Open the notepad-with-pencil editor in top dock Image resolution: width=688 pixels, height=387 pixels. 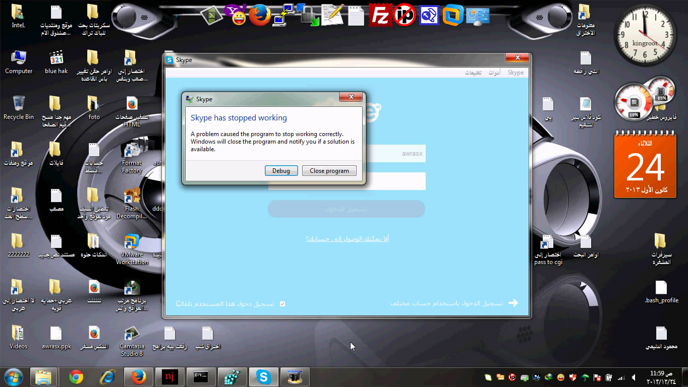point(332,15)
